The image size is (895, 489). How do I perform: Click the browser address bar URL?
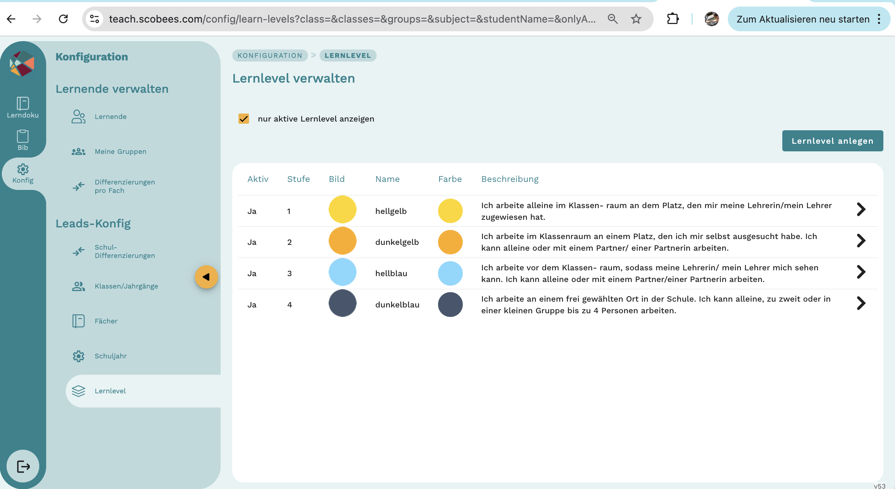click(352, 19)
